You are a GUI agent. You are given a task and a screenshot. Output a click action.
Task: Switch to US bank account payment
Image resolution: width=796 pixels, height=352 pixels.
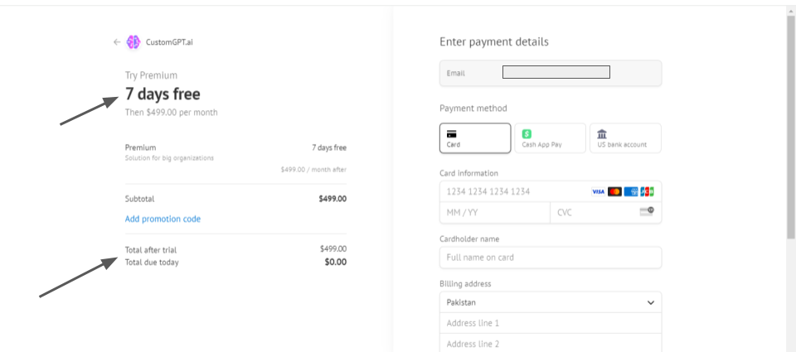click(625, 138)
